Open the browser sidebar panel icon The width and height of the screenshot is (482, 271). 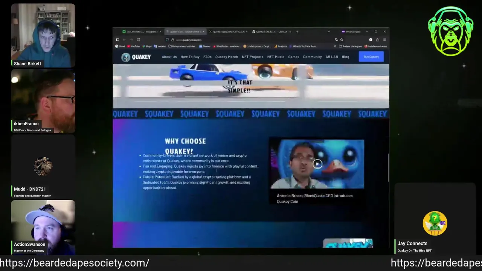[x=117, y=40]
